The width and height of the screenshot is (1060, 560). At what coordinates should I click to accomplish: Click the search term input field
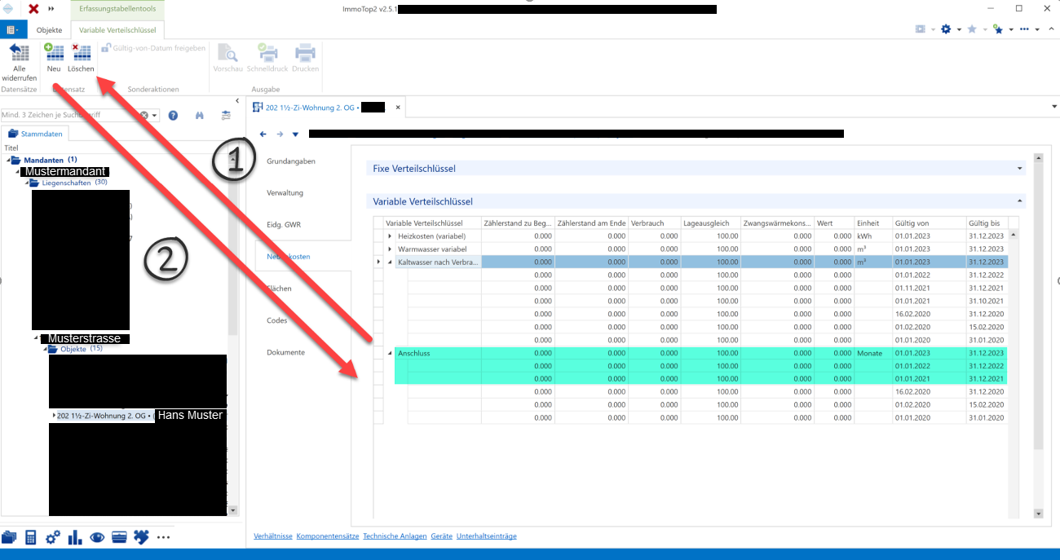(x=69, y=115)
